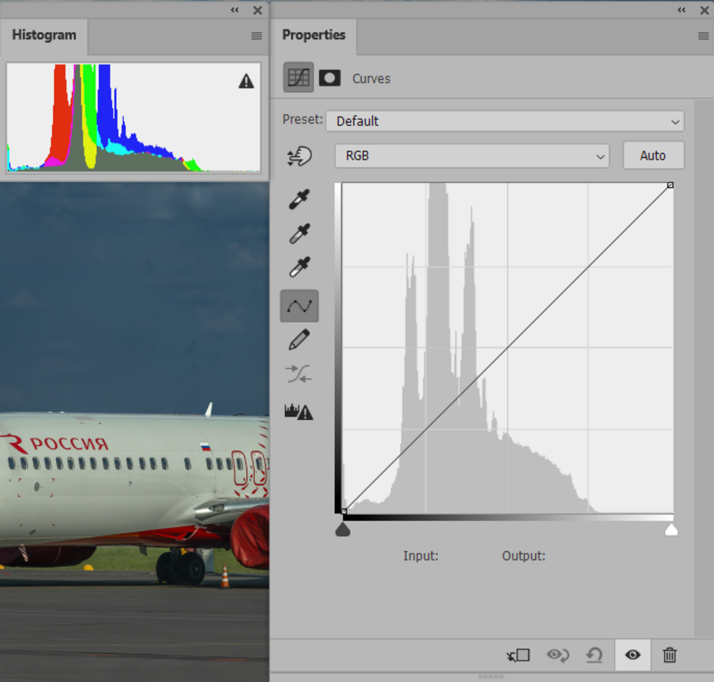Toggle adjustment layer visibility eye
Viewport: 714px width, 682px height.
633,655
